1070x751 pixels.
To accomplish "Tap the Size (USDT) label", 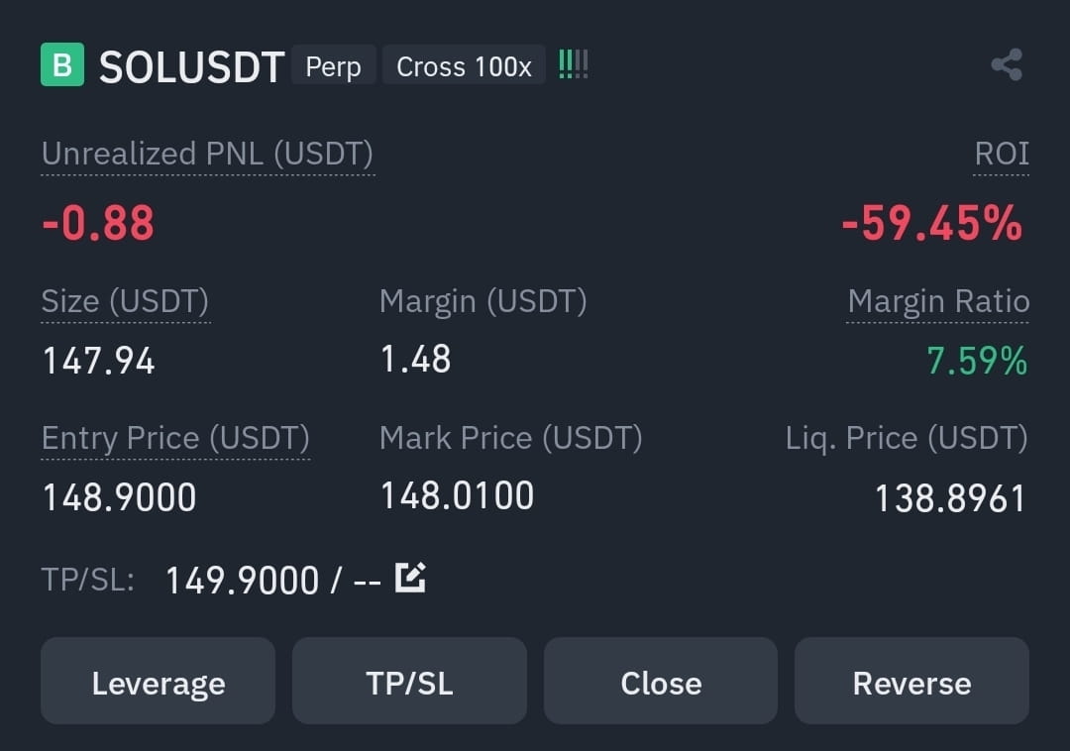I will pos(126,301).
